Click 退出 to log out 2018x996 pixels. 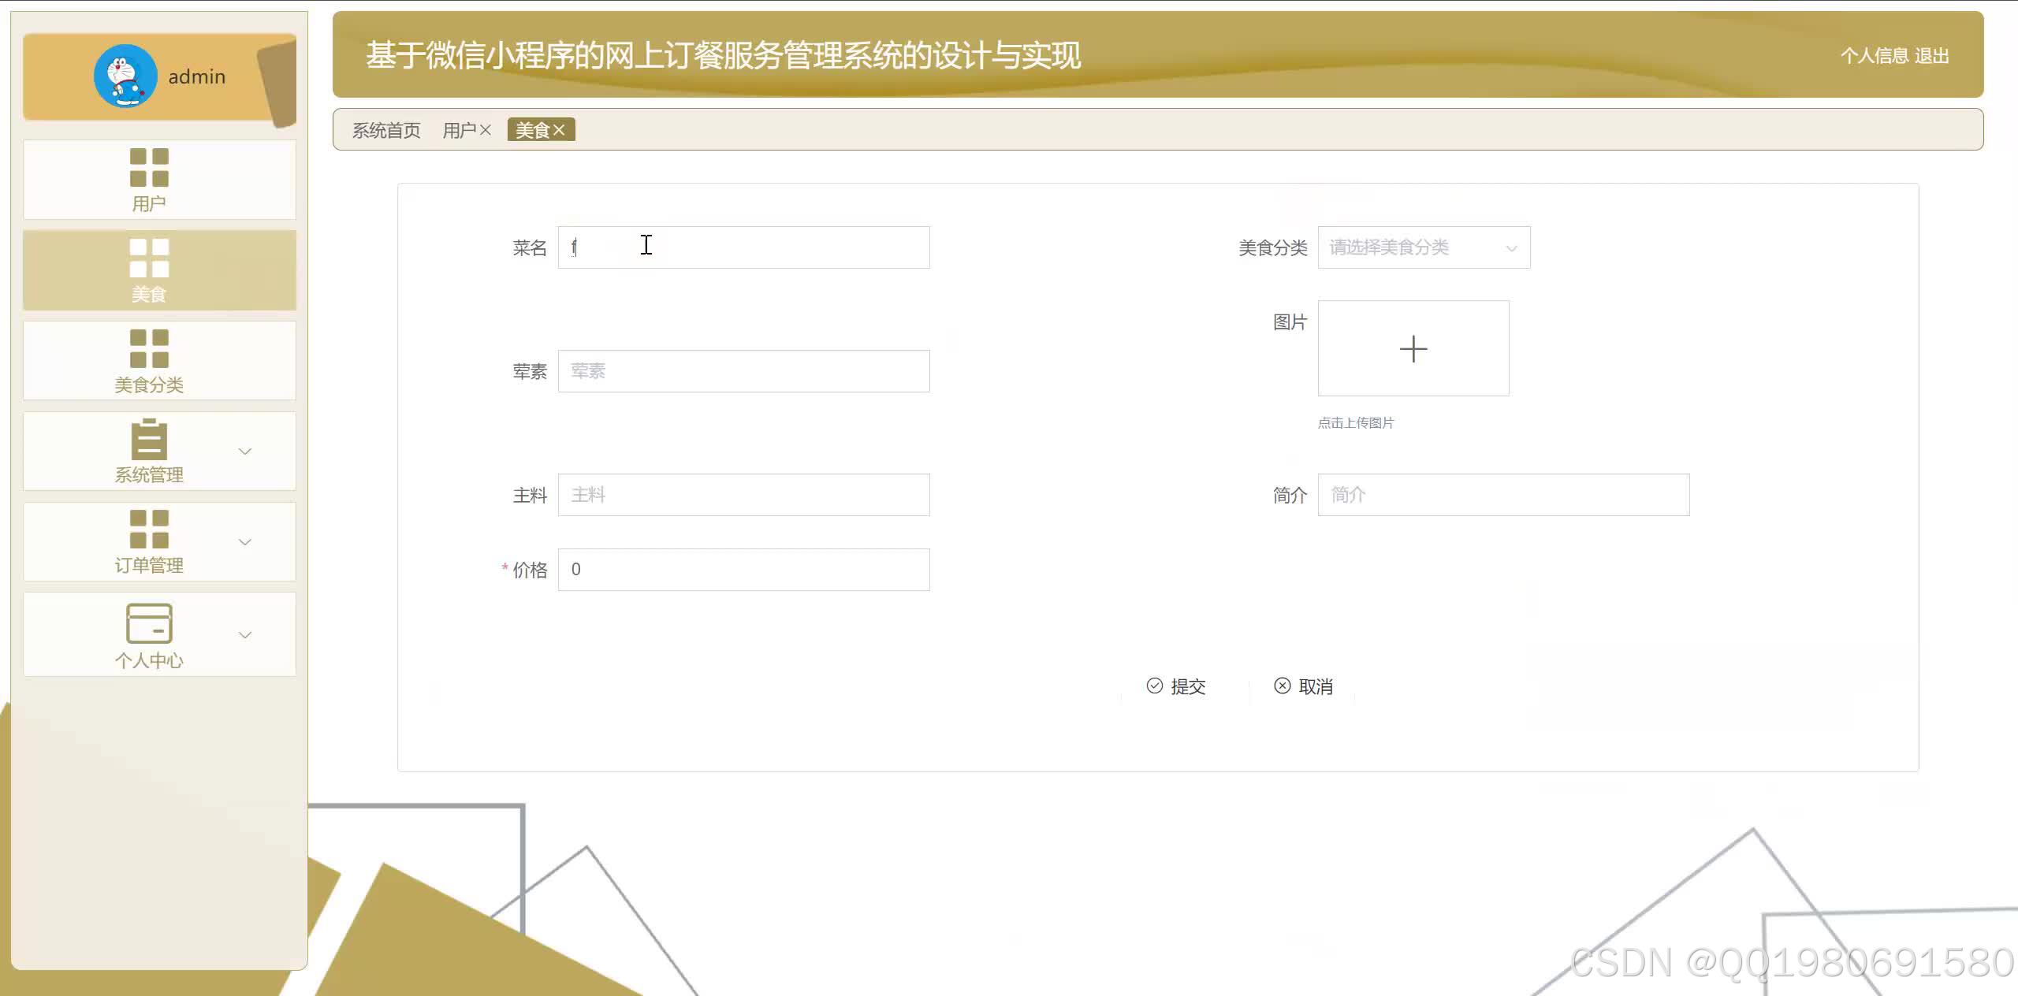click(1931, 56)
